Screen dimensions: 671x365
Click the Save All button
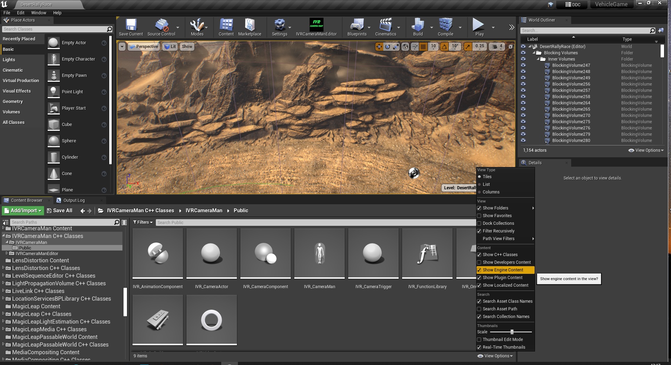59,211
